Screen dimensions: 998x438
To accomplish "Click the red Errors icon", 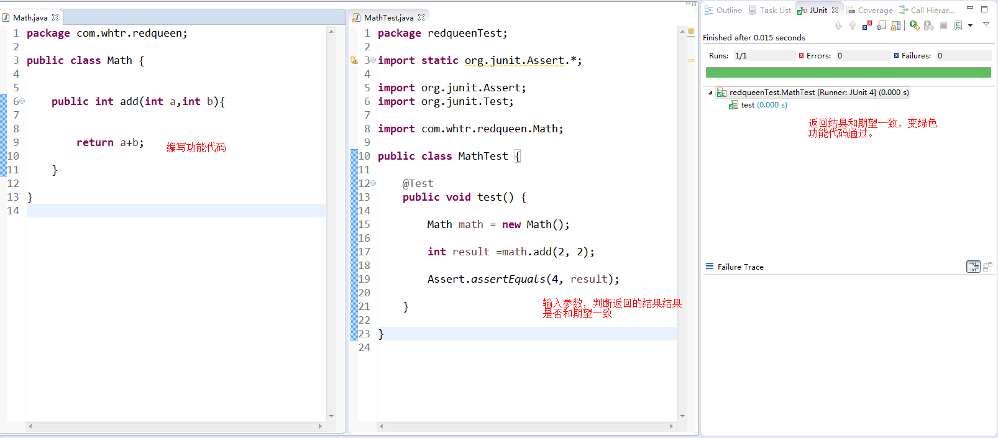I will tap(801, 55).
